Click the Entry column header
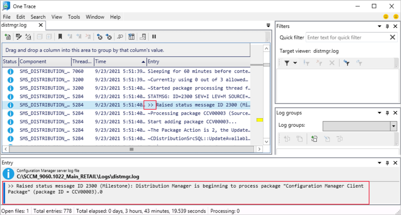 pyautogui.click(x=198, y=62)
